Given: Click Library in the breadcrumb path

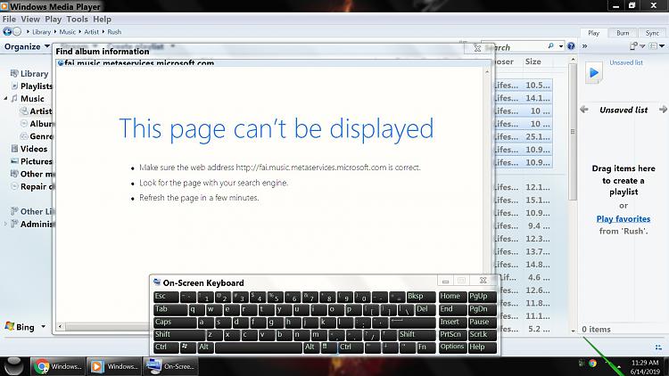Looking at the screenshot, I should point(41,31).
